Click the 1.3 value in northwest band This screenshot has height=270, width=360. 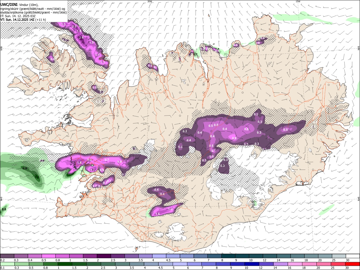pos(63,24)
